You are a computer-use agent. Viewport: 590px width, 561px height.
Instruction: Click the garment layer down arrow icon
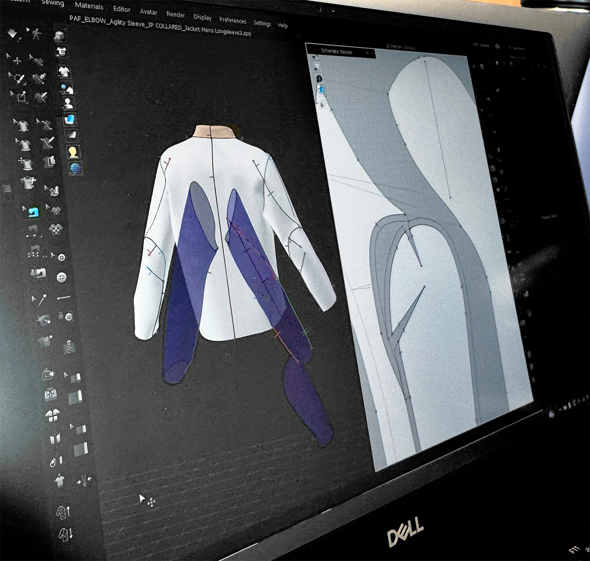click(x=65, y=534)
